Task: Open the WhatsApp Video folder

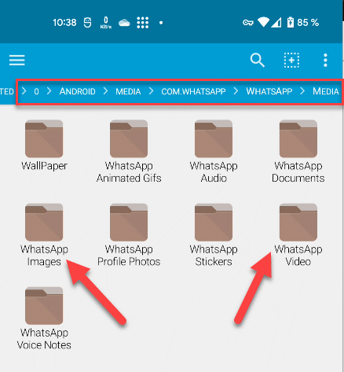Action: (298, 235)
